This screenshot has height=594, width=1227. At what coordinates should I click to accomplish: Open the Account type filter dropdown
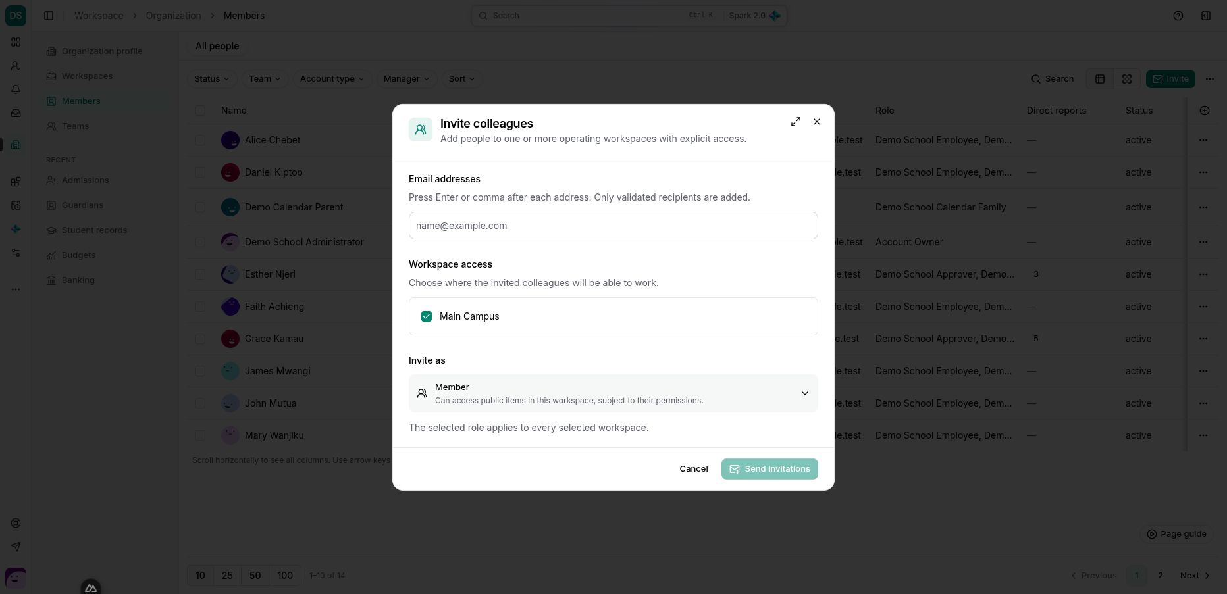click(332, 79)
